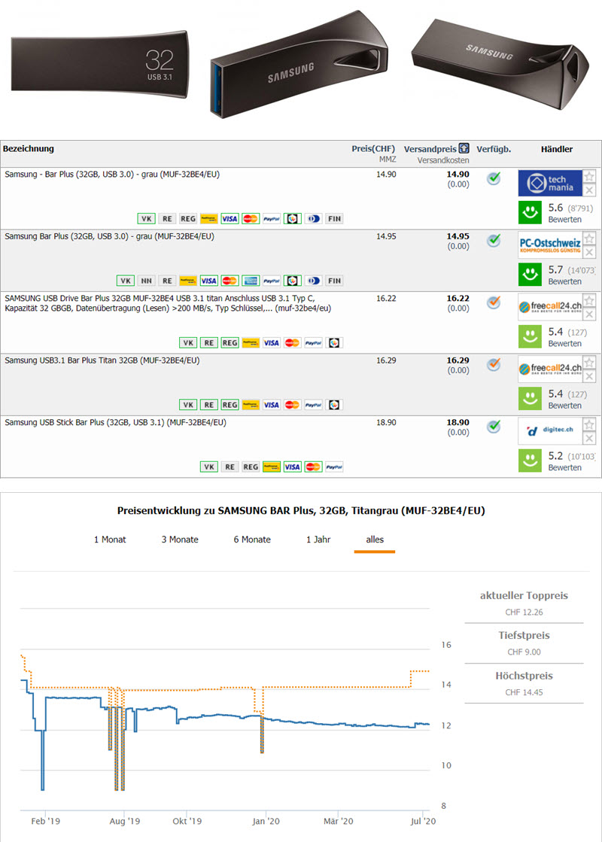Screen dimensions: 602x842
Task: Click the green smiley rating for techmania
Action: tap(531, 212)
